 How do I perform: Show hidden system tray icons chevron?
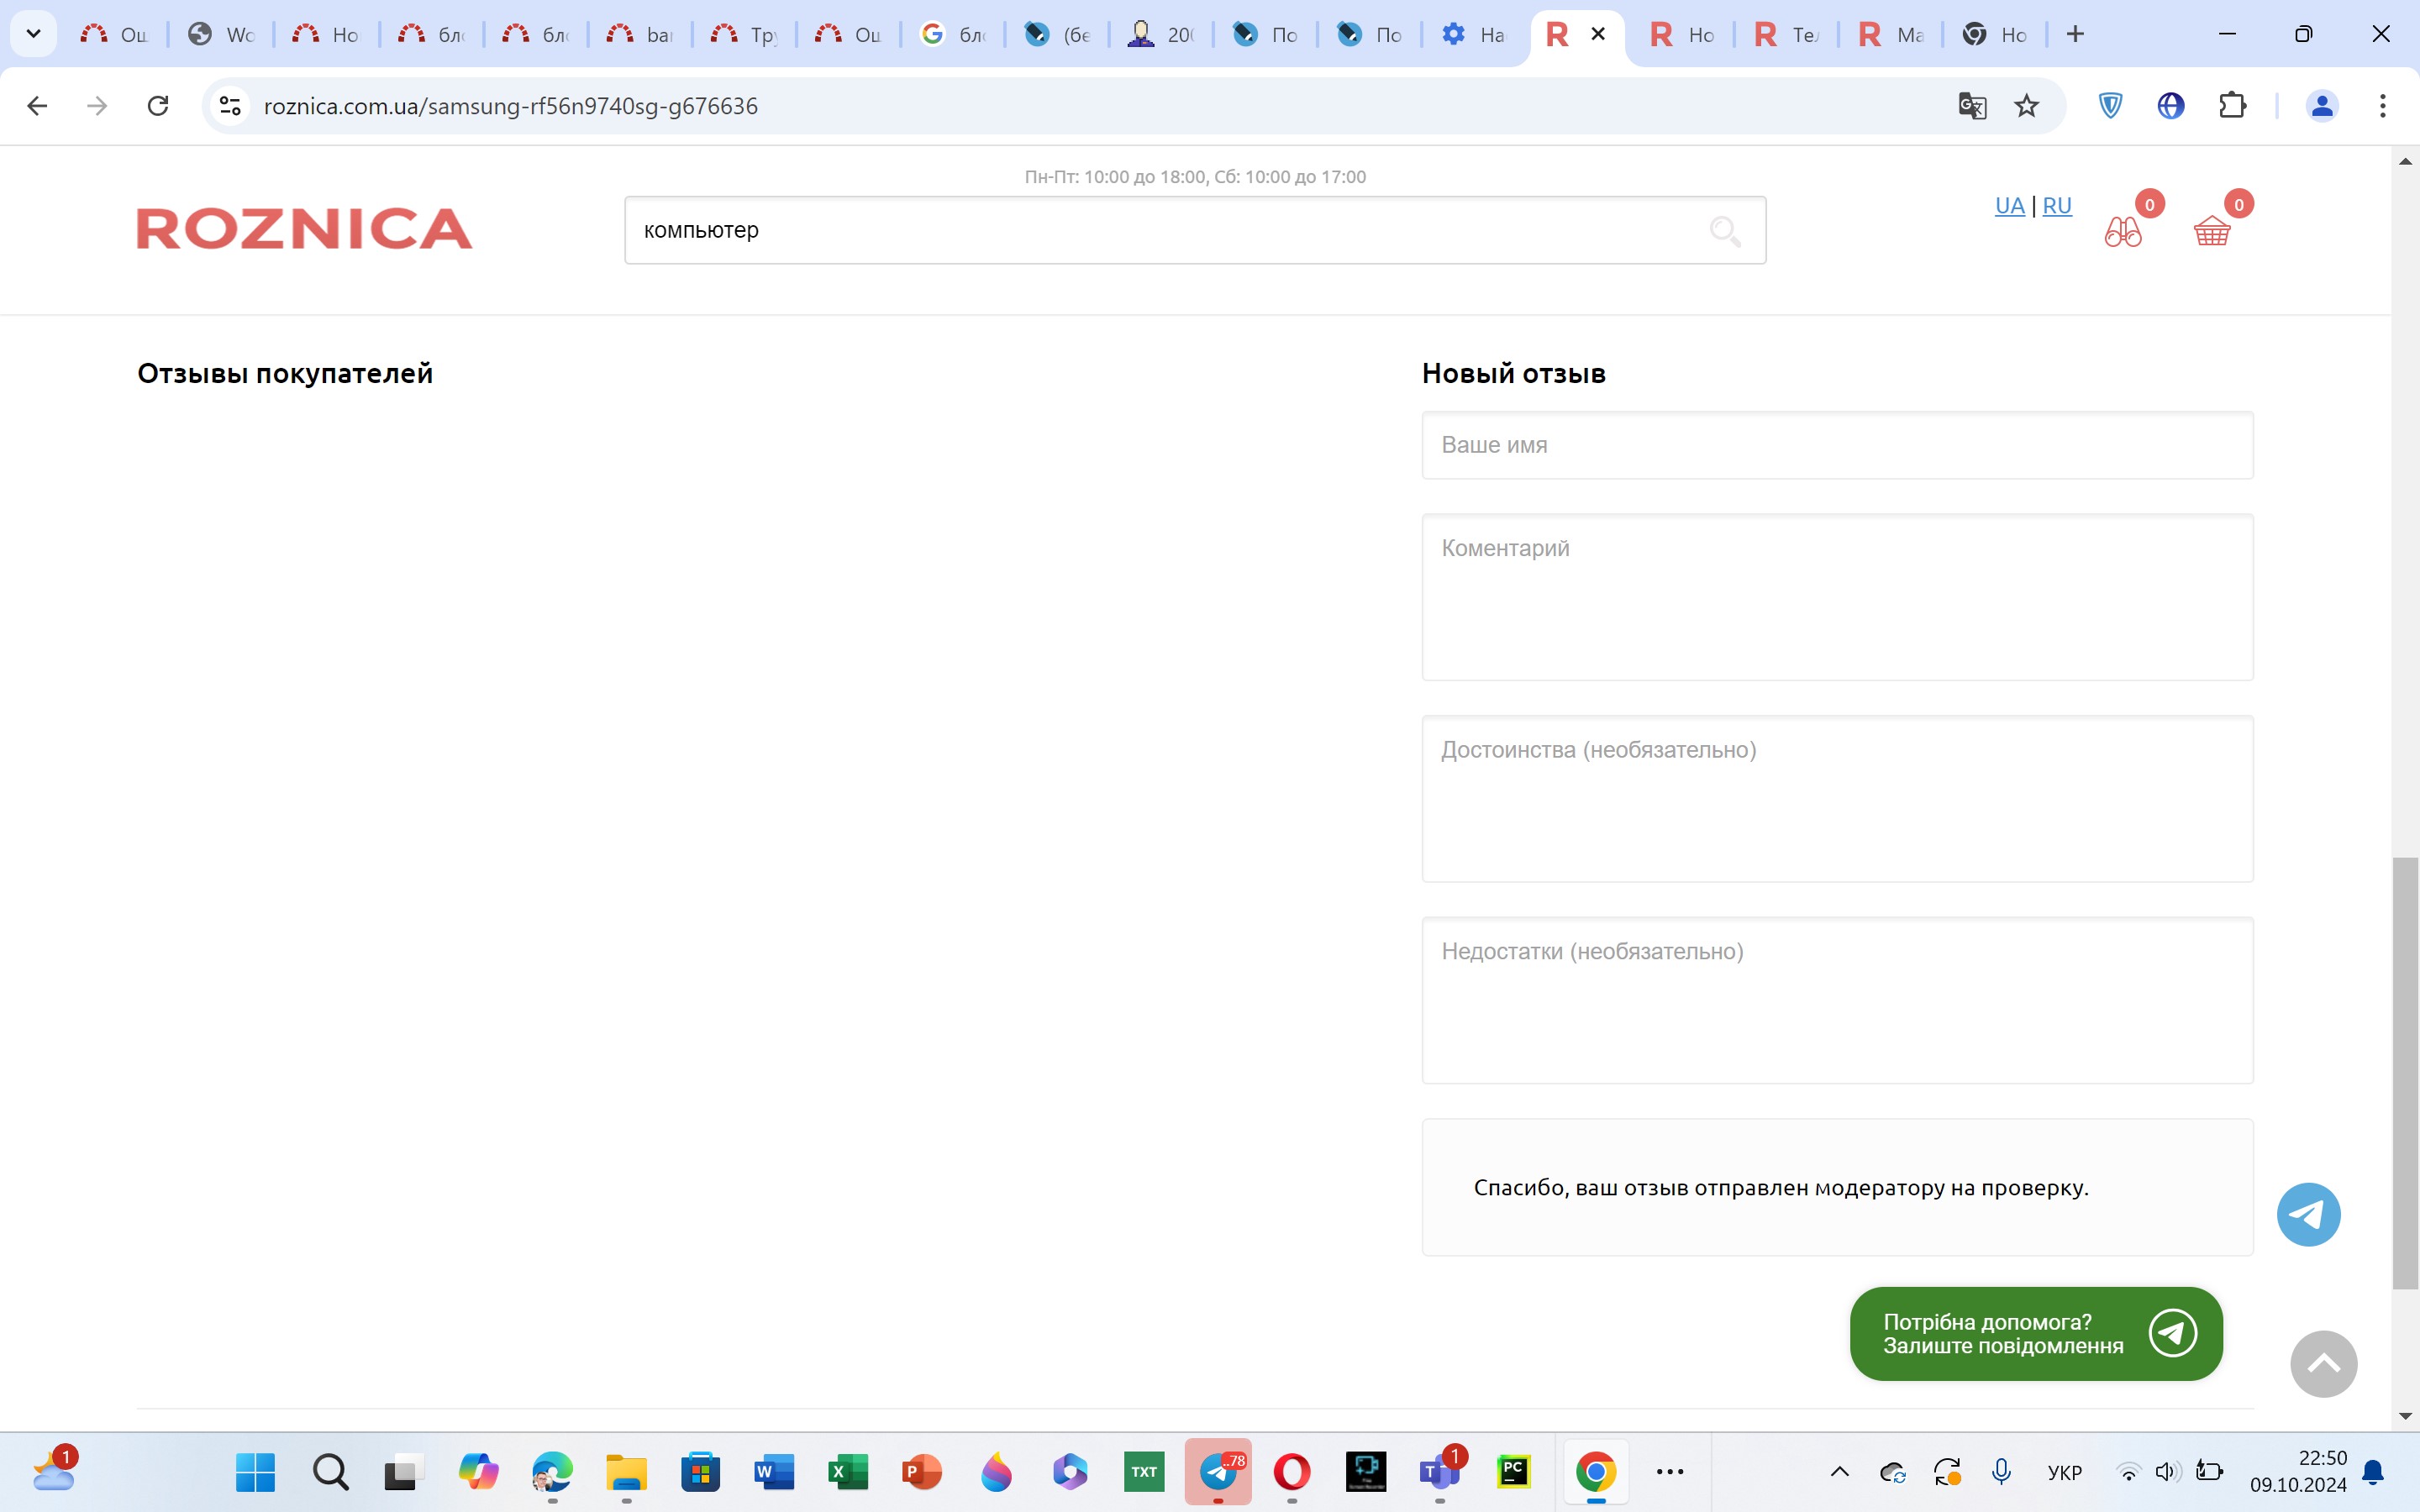pyautogui.click(x=1839, y=1471)
